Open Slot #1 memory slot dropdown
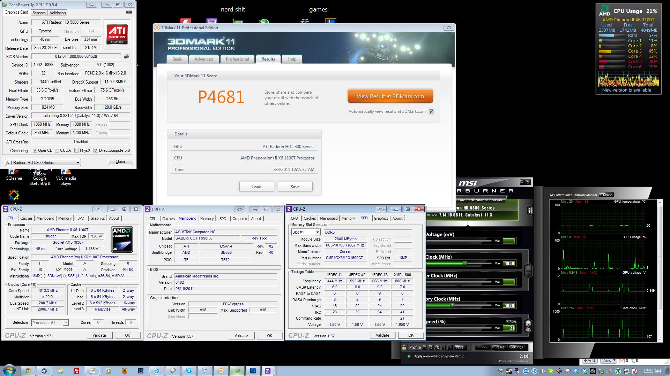The width and height of the screenshot is (670, 376). click(x=306, y=232)
